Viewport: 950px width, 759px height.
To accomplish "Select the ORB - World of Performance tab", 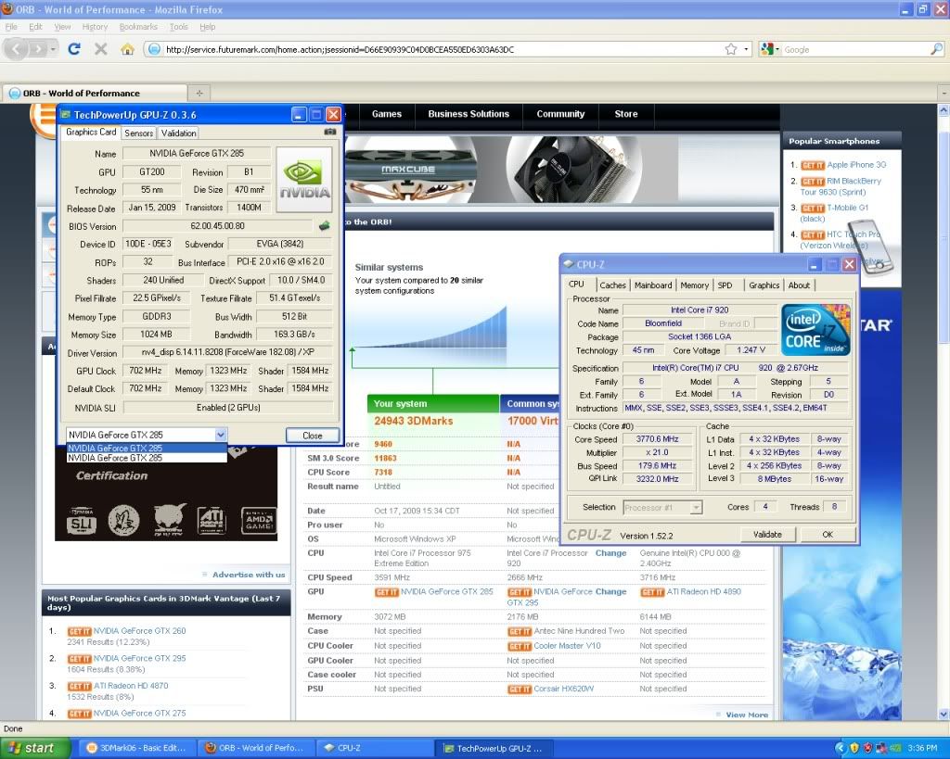I will 96,93.
